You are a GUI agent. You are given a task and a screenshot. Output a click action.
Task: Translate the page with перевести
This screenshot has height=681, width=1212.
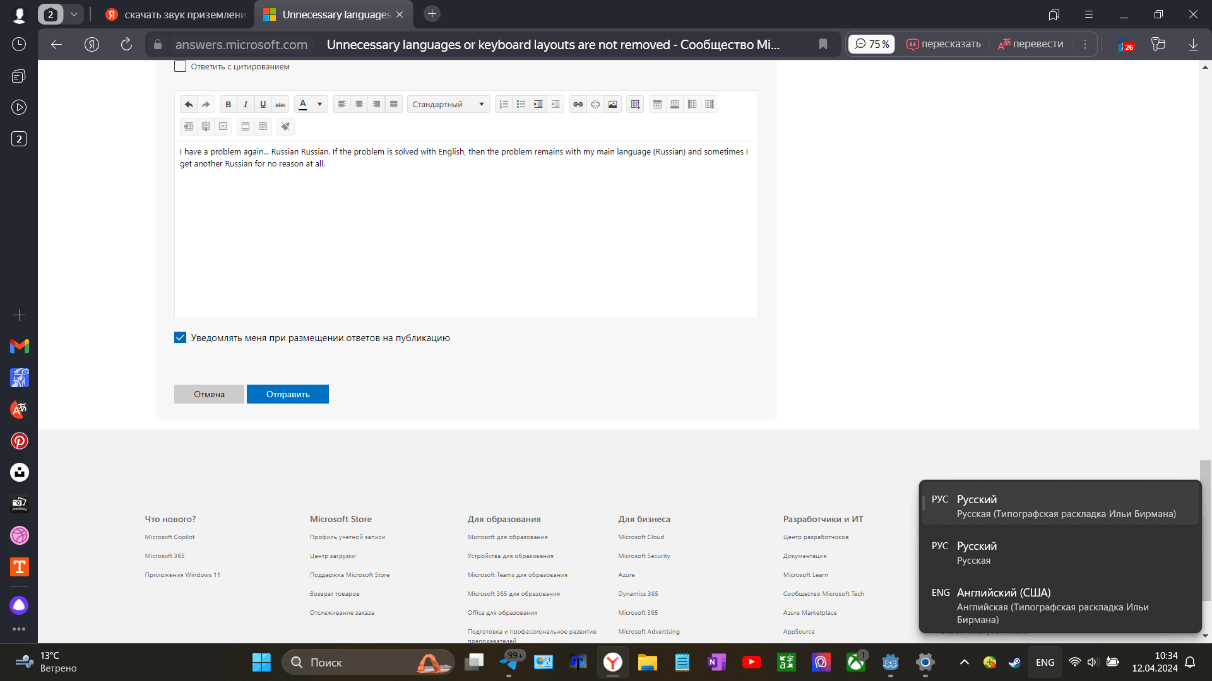pyautogui.click(x=1030, y=44)
